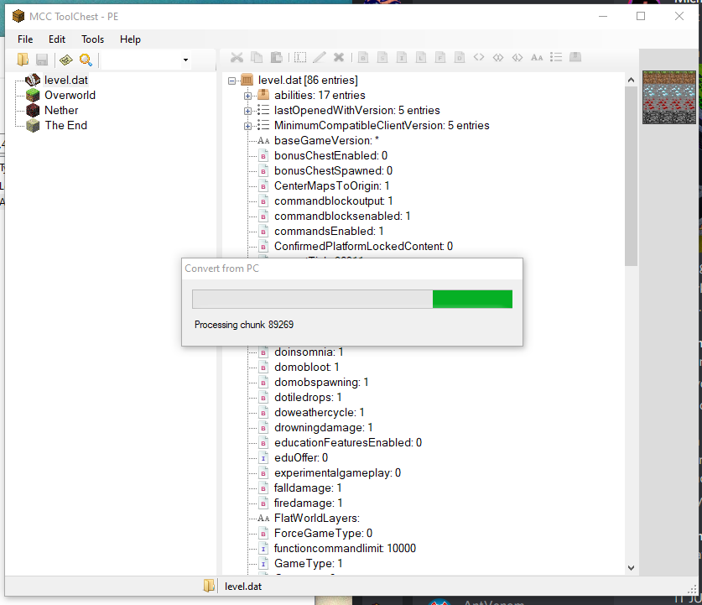702x605 pixels.
Task: Click the scroll down arrow of tree view
Action: pyautogui.click(x=631, y=568)
